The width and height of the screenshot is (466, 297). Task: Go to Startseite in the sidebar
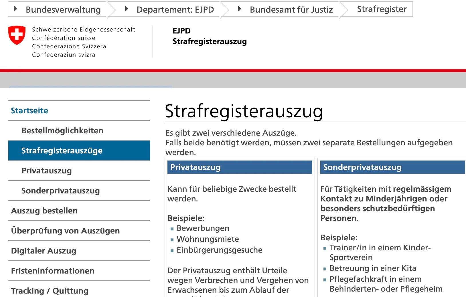pos(79,110)
